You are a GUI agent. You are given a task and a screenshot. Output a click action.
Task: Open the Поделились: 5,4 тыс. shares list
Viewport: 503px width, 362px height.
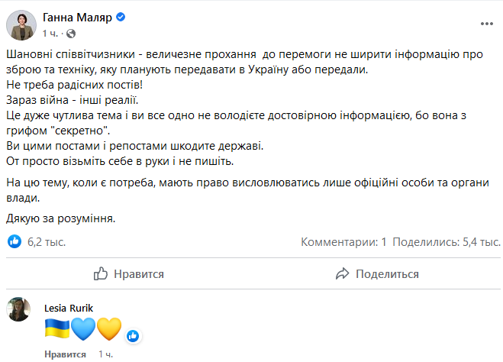click(447, 242)
